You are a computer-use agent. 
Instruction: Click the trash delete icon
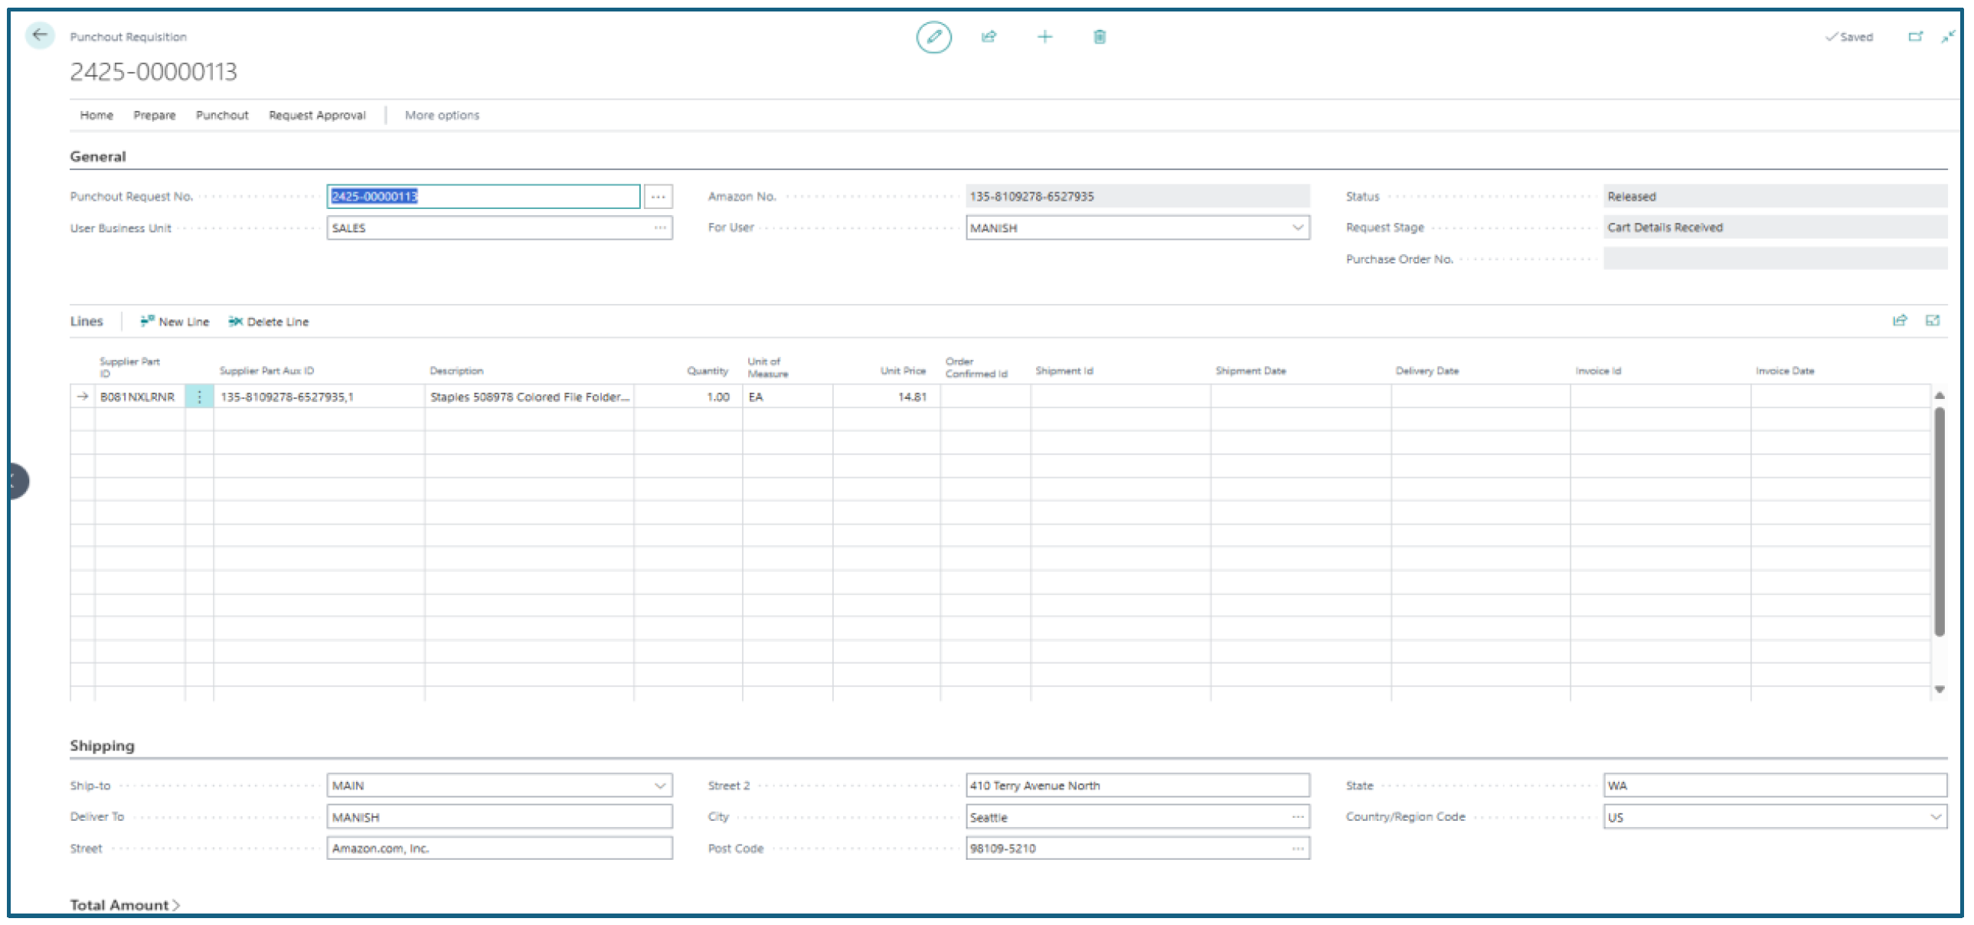point(1099,37)
